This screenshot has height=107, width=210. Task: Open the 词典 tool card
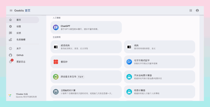click(x=160, y=47)
